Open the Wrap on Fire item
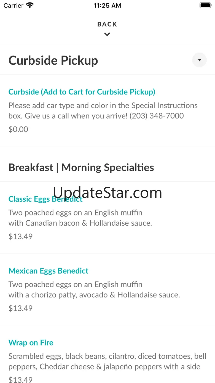The height and width of the screenshot is (383, 215). point(31,343)
